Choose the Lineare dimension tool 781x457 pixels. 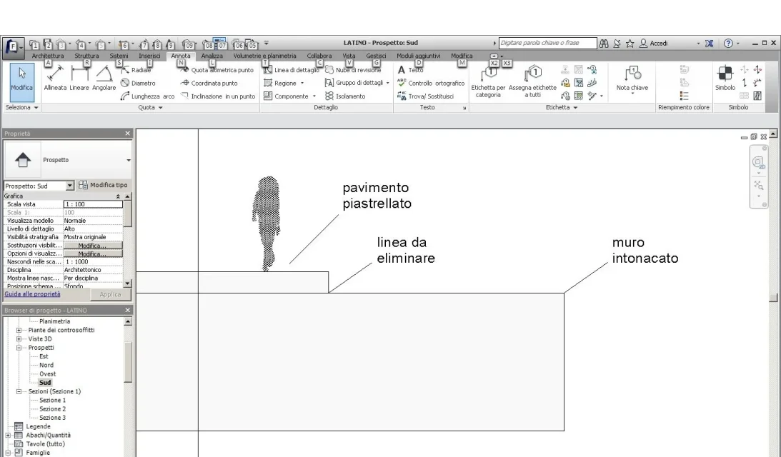tap(79, 78)
